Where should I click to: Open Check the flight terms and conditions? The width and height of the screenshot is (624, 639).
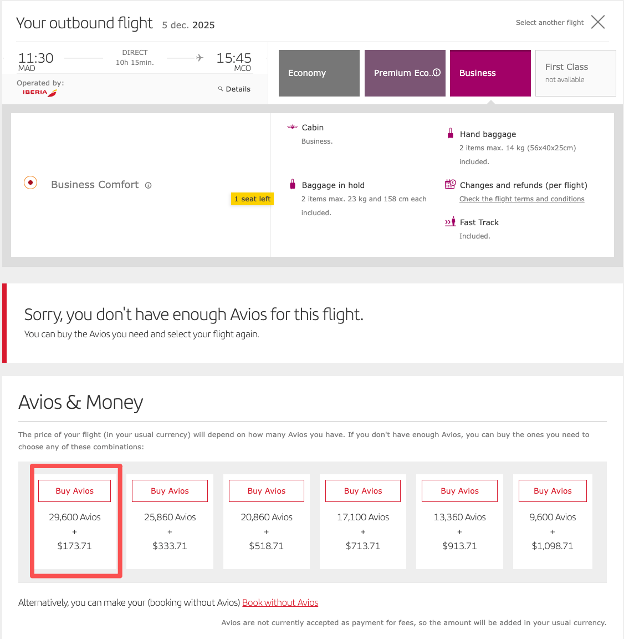click(x=522, y=199)
